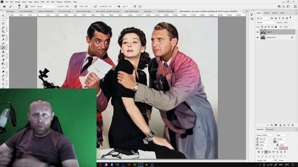Screen dimensions: 298x167
Task: Click the ENG language indicator in taskbar
Action: (280, 165)
